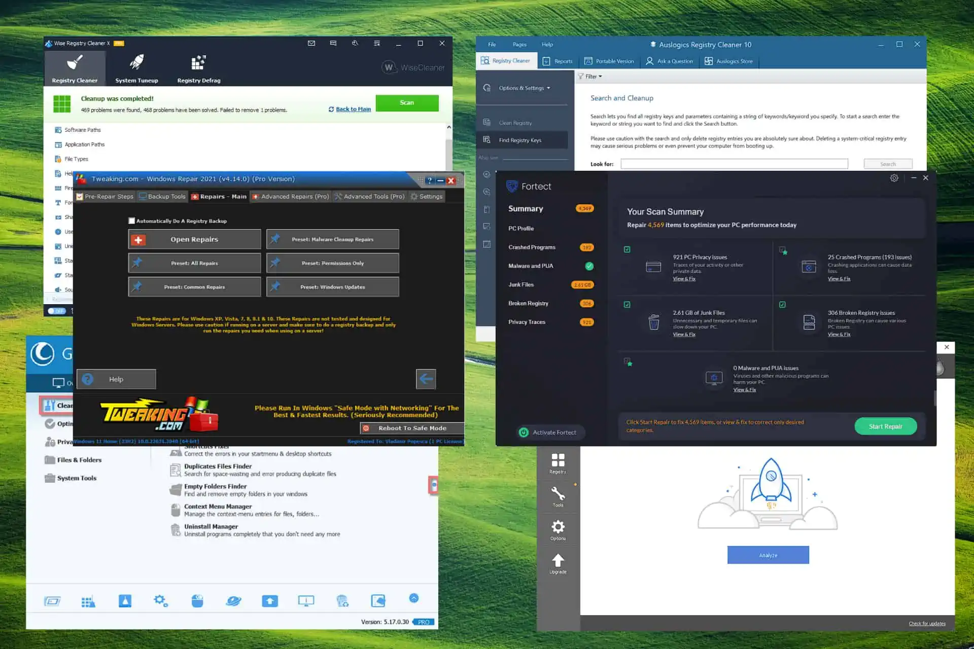Click disk cleaner flask icon in Glary bottom toolbar
974x649 pixels.
coord(125,601)
